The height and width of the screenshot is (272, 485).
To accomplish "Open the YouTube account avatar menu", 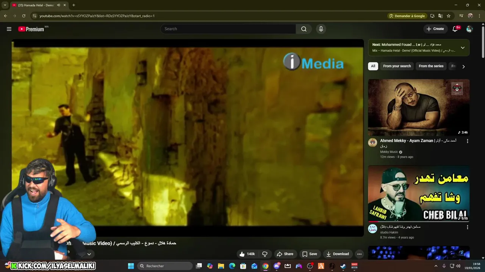I will [469, 29].
